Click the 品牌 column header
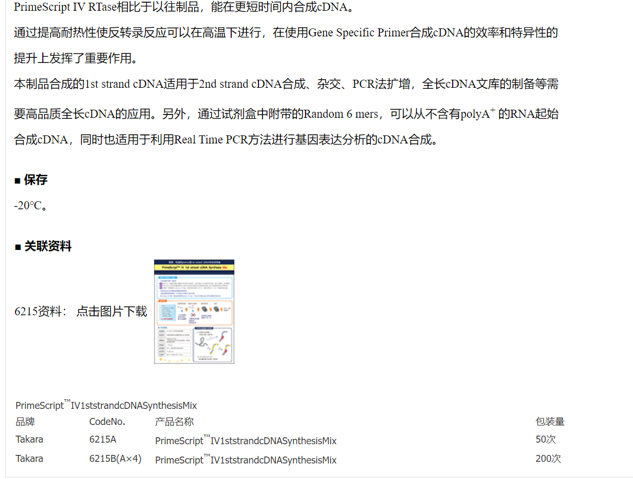633x479 pixels. 25,422
